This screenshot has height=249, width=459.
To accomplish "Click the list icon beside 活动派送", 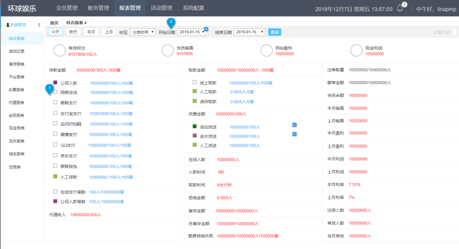I will tap(294, 125).
